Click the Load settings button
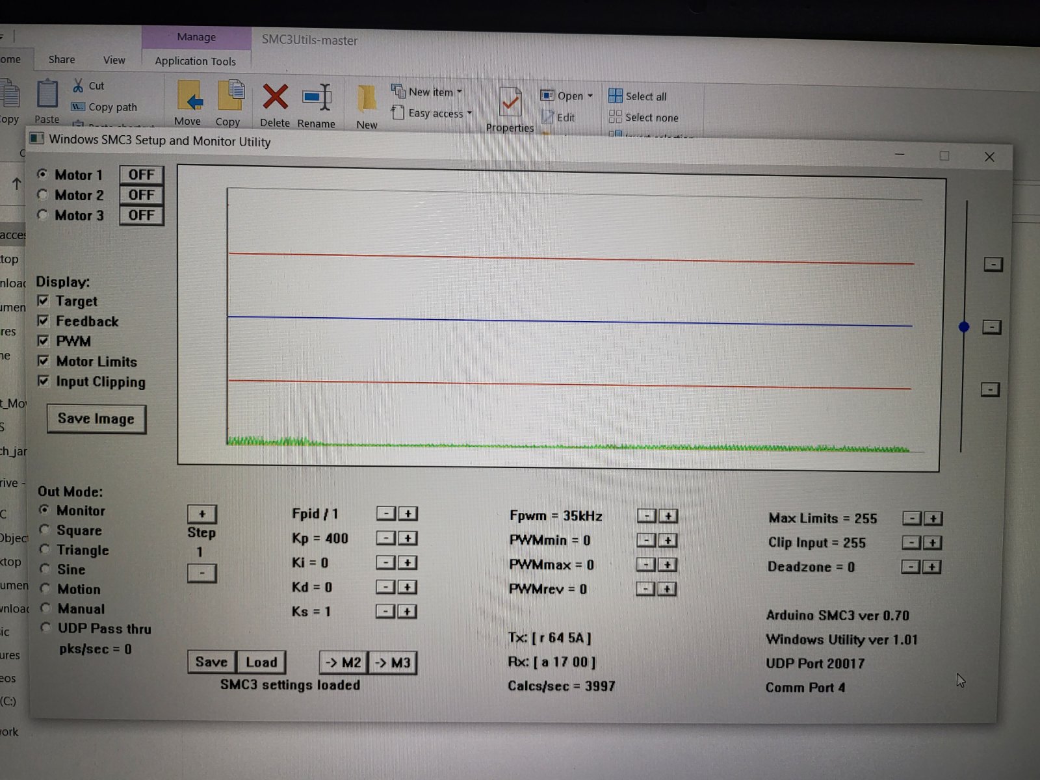Viewport: 1040px width, 780px height. 261,662
